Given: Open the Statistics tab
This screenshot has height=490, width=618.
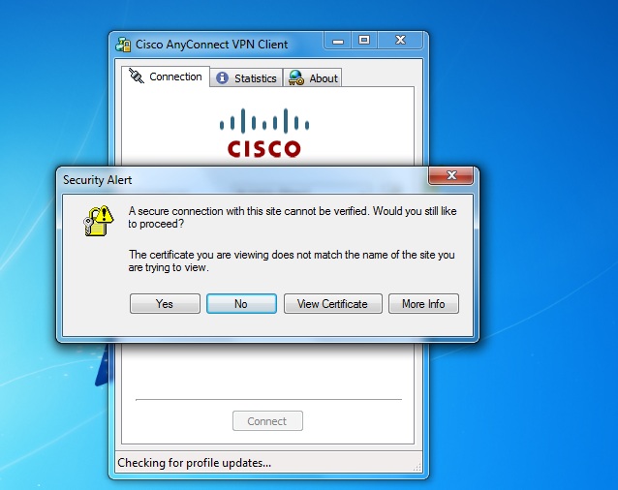Looking at the screenshot, I should [x=246, y=78].
